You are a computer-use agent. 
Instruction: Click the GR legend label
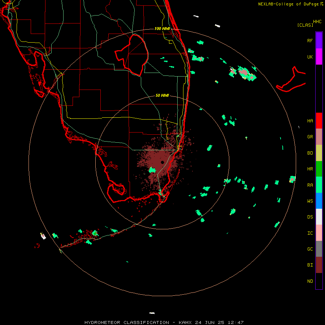tap(310, 137)
